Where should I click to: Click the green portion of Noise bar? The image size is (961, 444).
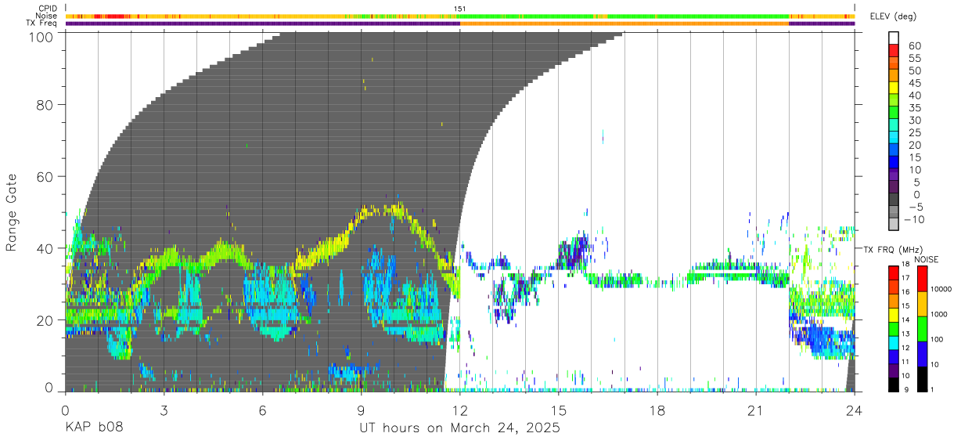click(x=624, y=16)
